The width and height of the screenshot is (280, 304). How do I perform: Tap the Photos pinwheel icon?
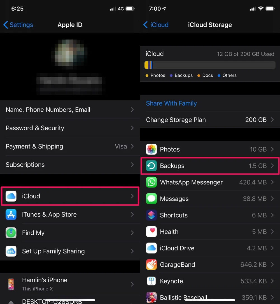coord(151,149)
